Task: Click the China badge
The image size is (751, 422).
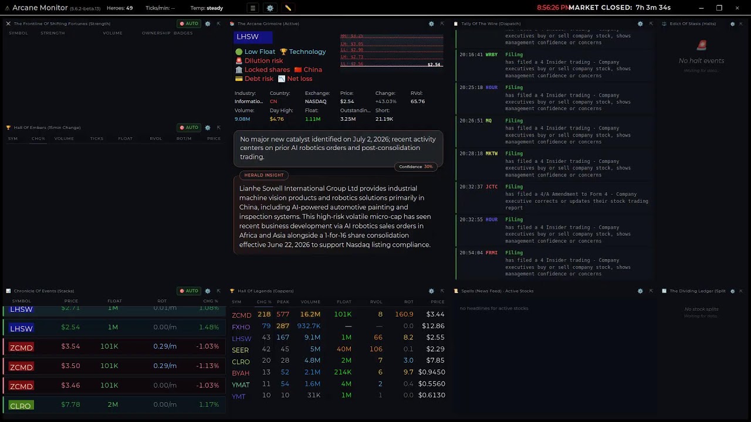Action: click(308, 69)
